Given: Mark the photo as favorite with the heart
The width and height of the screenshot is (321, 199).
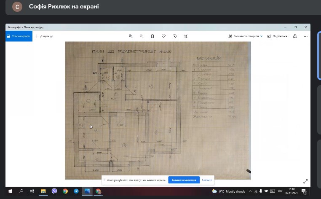Looking at the screenshot, I should point(163,36).
